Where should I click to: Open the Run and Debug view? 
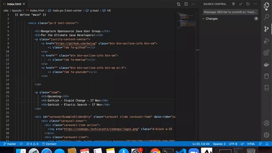pyautogui.click(x=266, y=41)
